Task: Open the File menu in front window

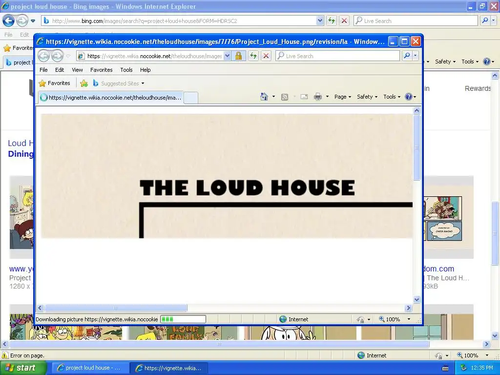Action: click(x=43, y=70)
